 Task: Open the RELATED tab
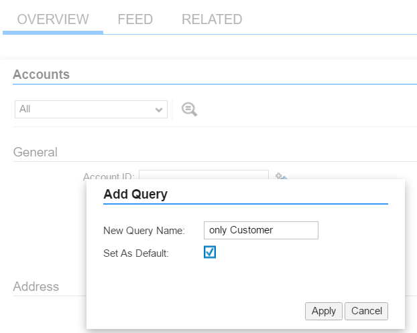pyautogui.click(x=212, y=19)
